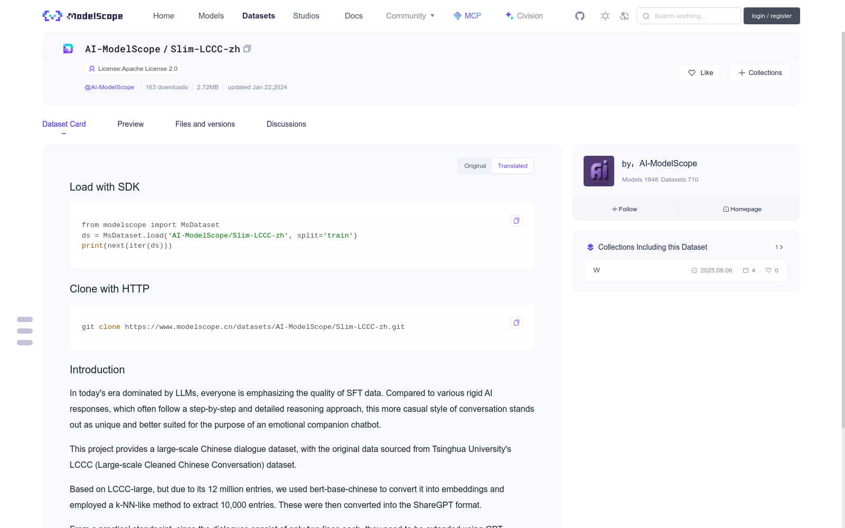Select the Dataset Card tab
Image resolution: width=845 pixels, height=528 pixels.
coord(64,124)
